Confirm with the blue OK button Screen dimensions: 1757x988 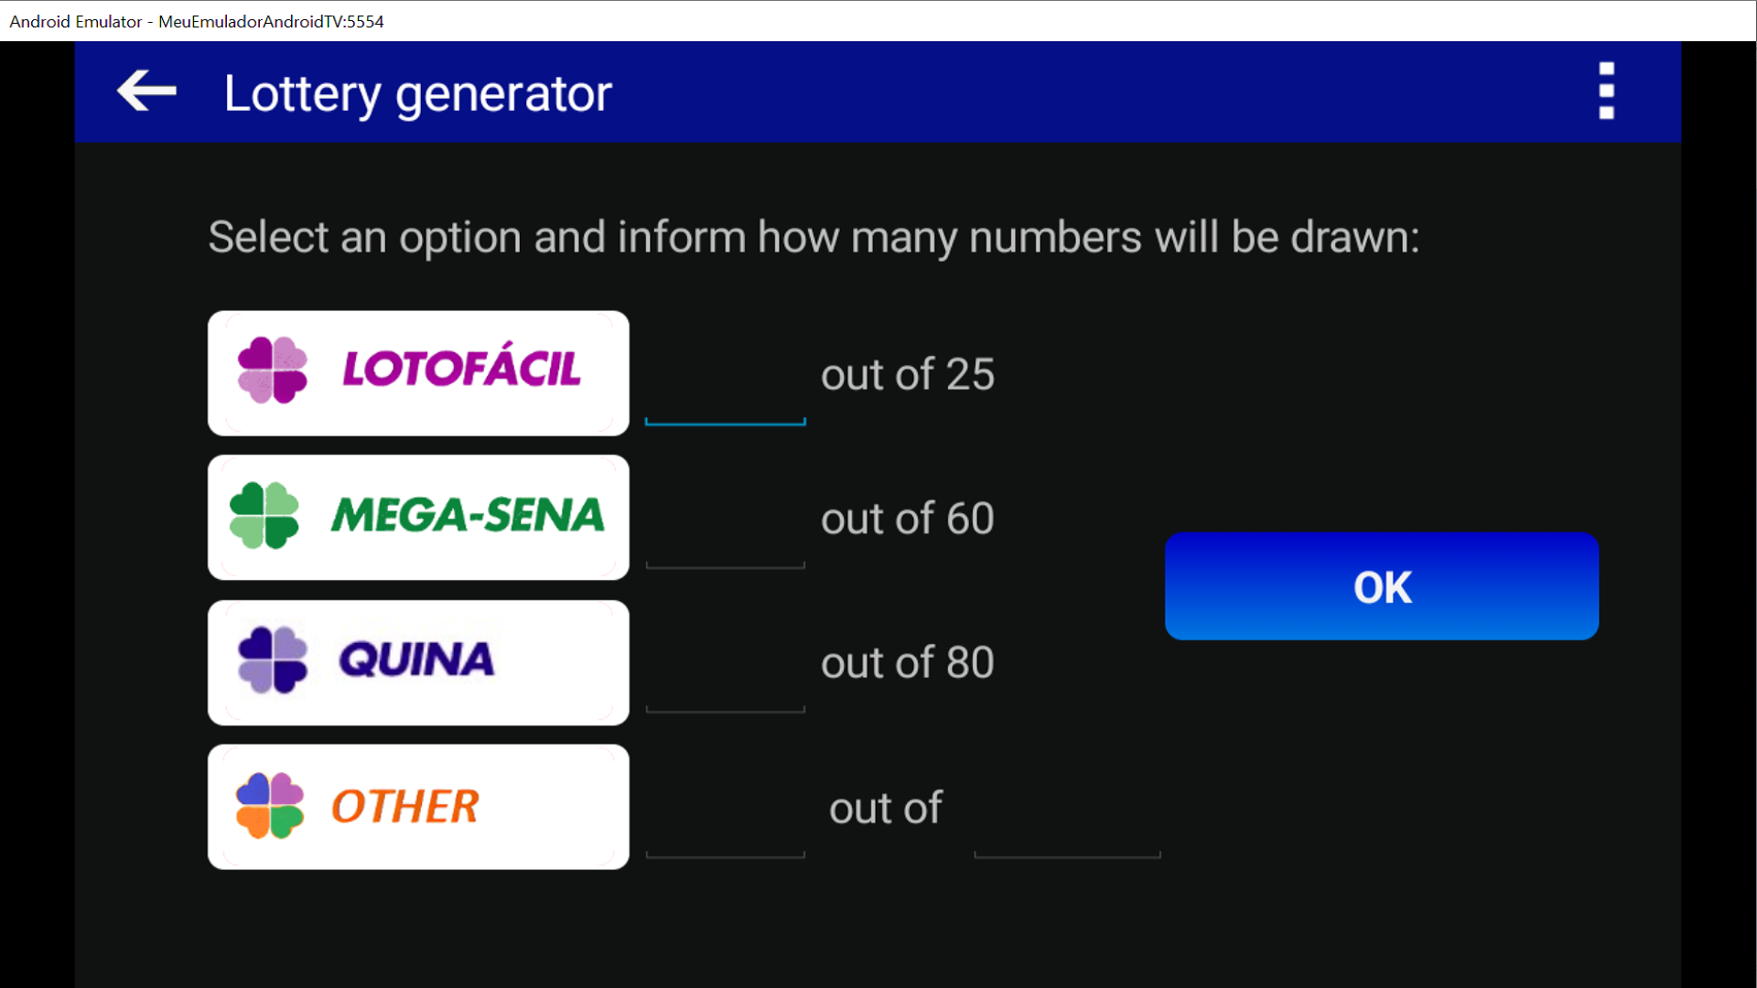point(1382,586)
